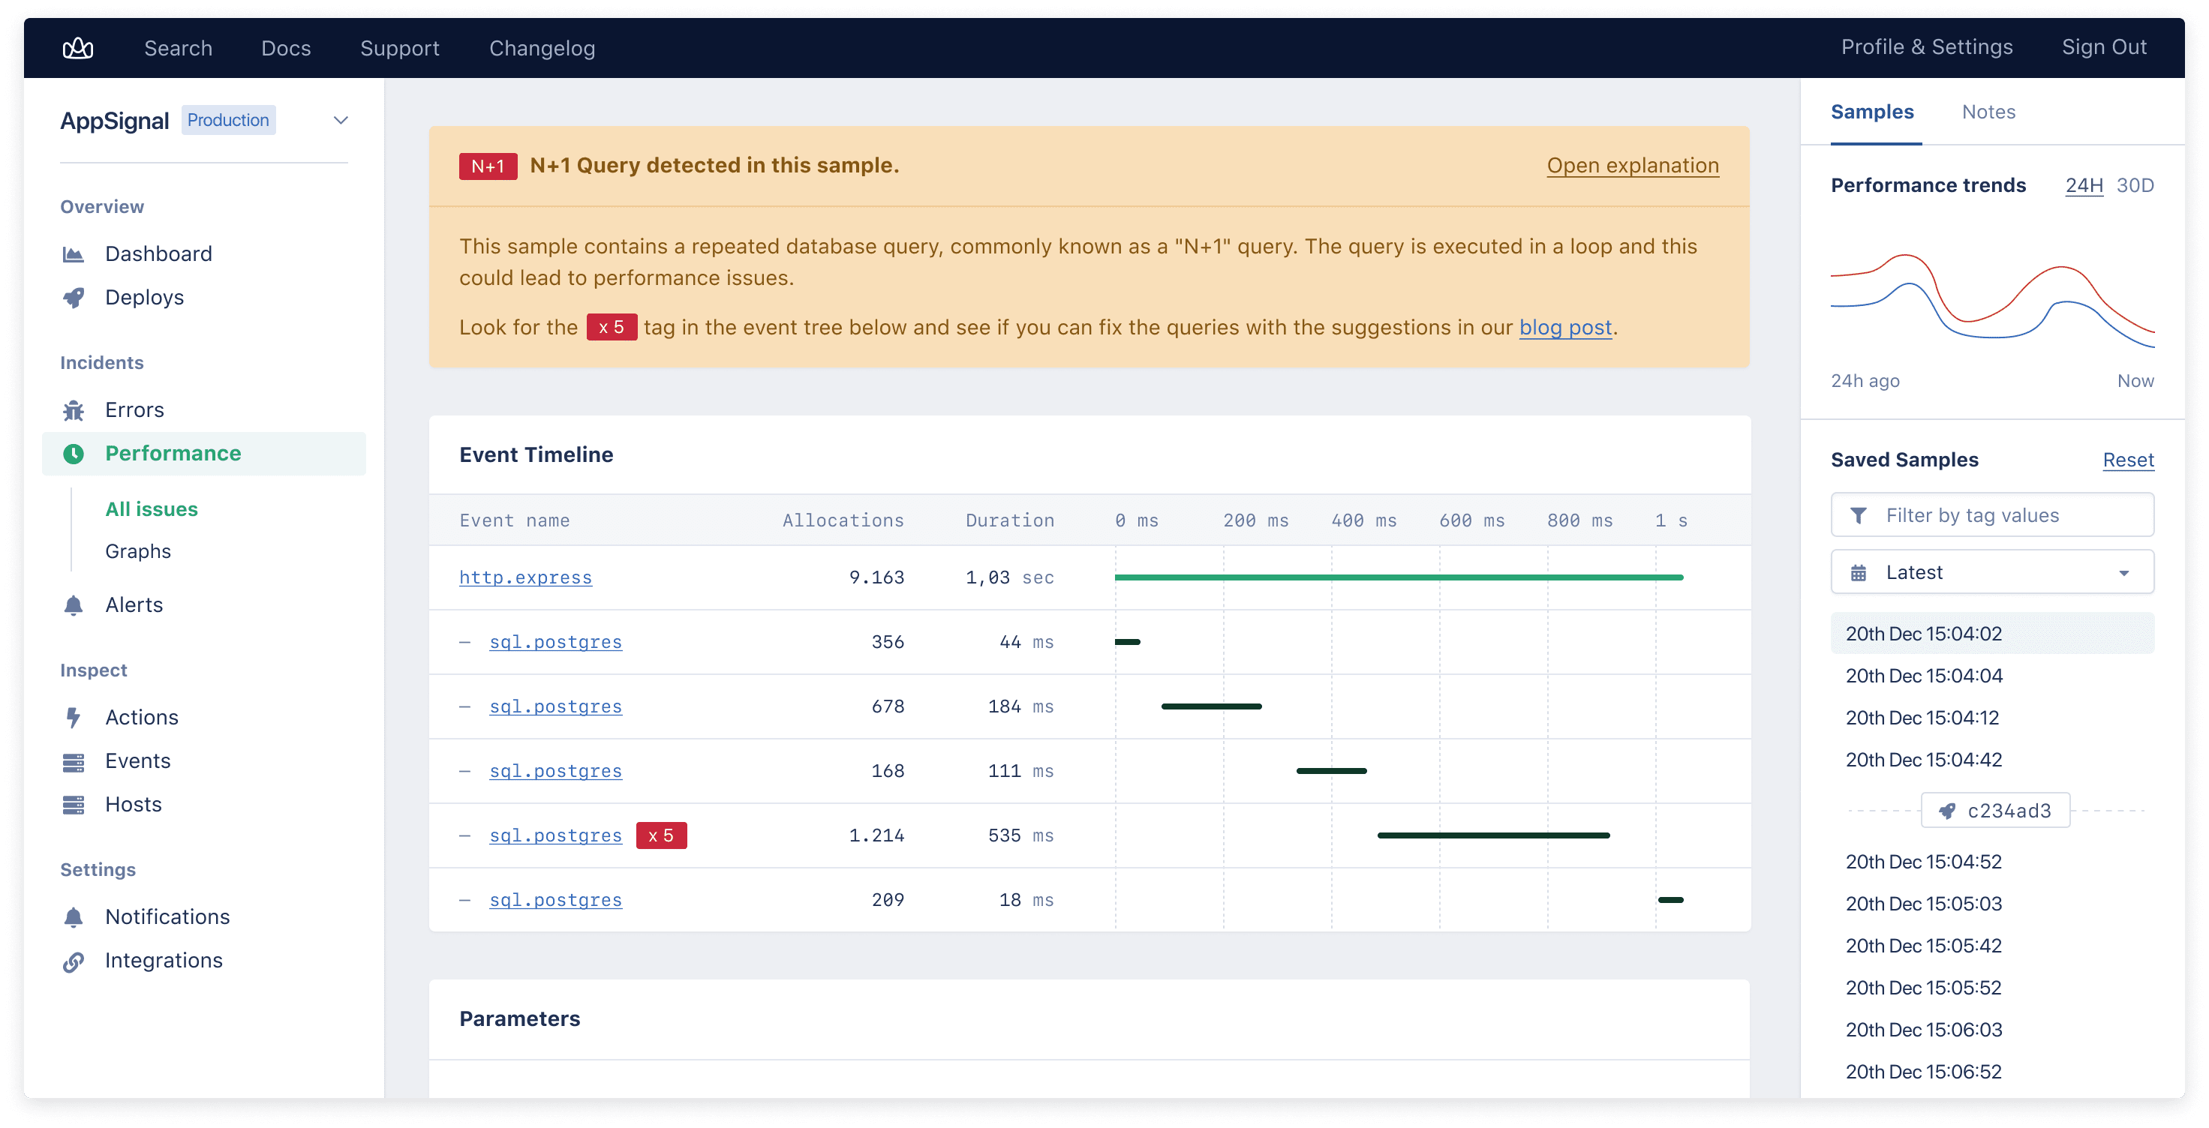The height and width of the screenshot is (1128, 2209).
Task: Select the 30D performance trend range
Action: point(2135,185)
